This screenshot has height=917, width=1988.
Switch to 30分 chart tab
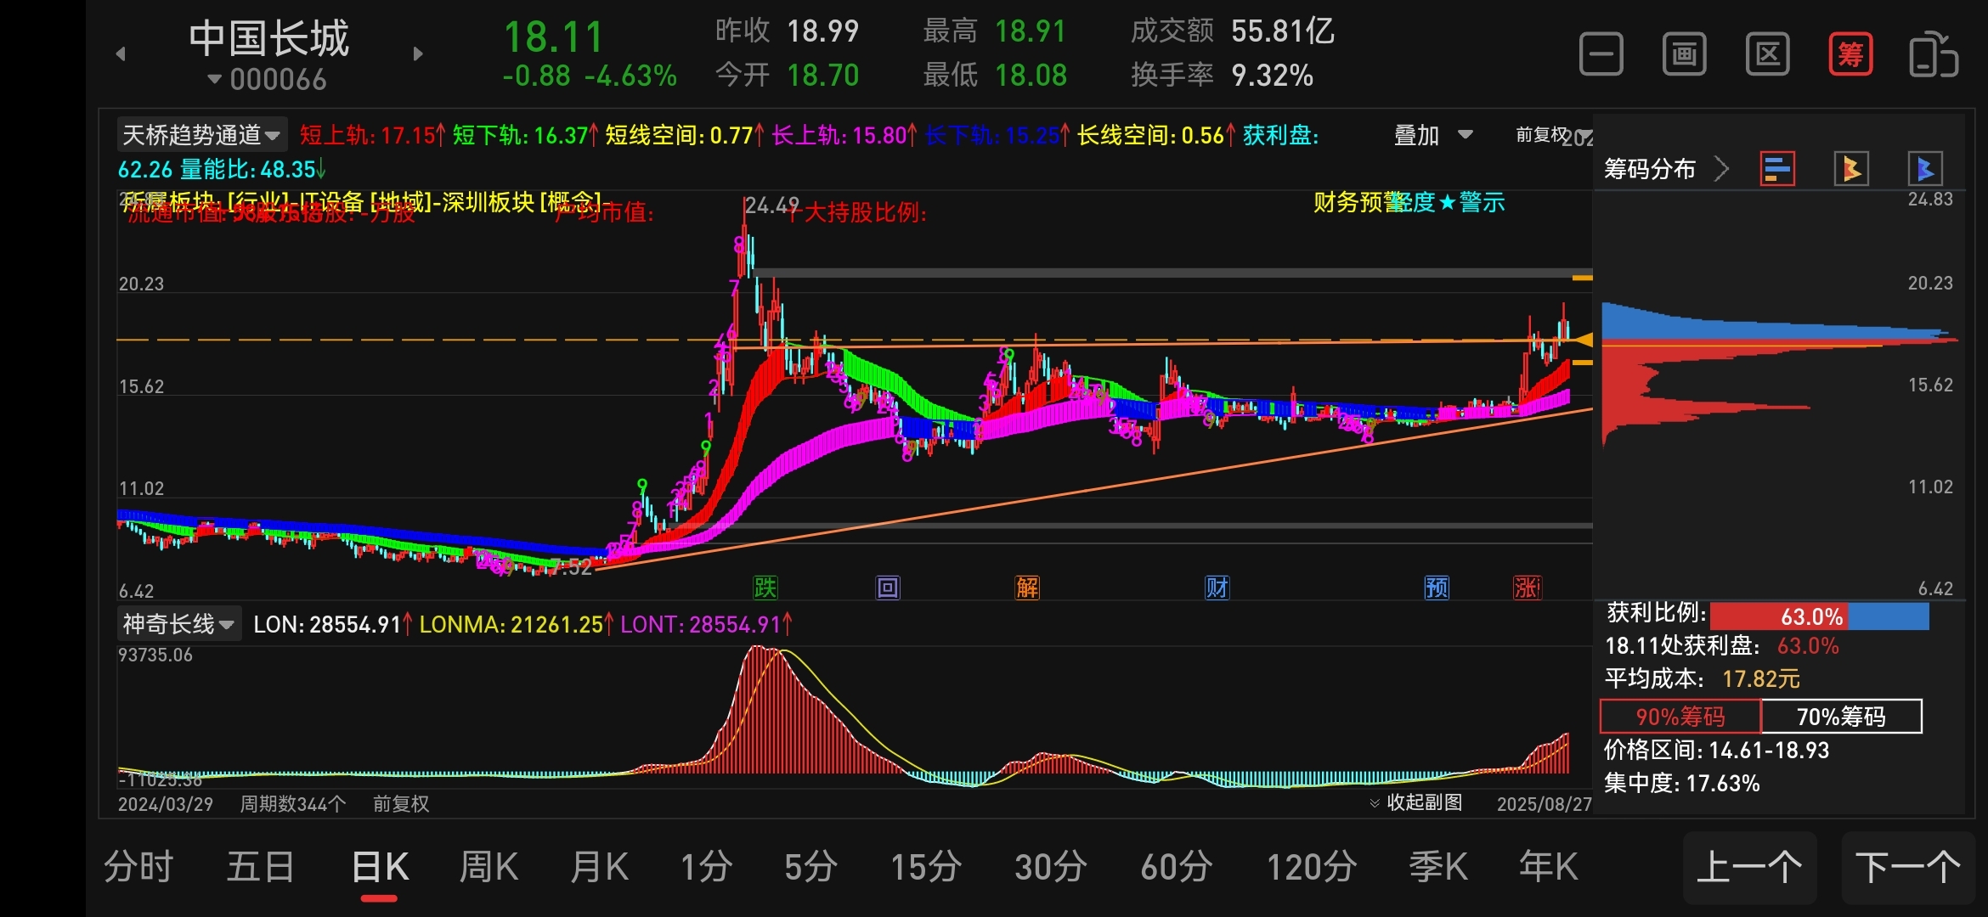(x=1051, y=868)
